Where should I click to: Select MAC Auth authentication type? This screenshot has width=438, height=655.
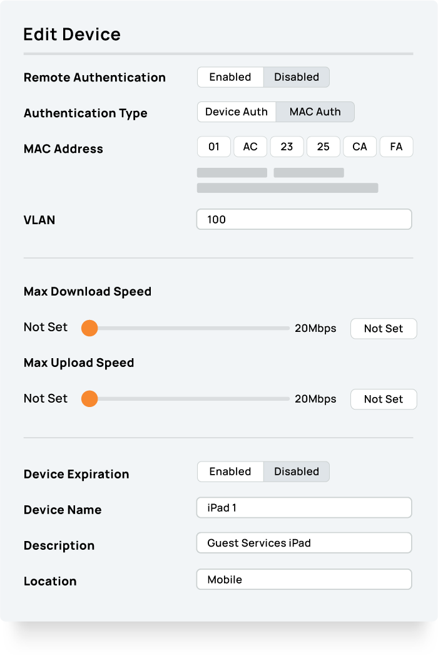(x=314, y=111)
